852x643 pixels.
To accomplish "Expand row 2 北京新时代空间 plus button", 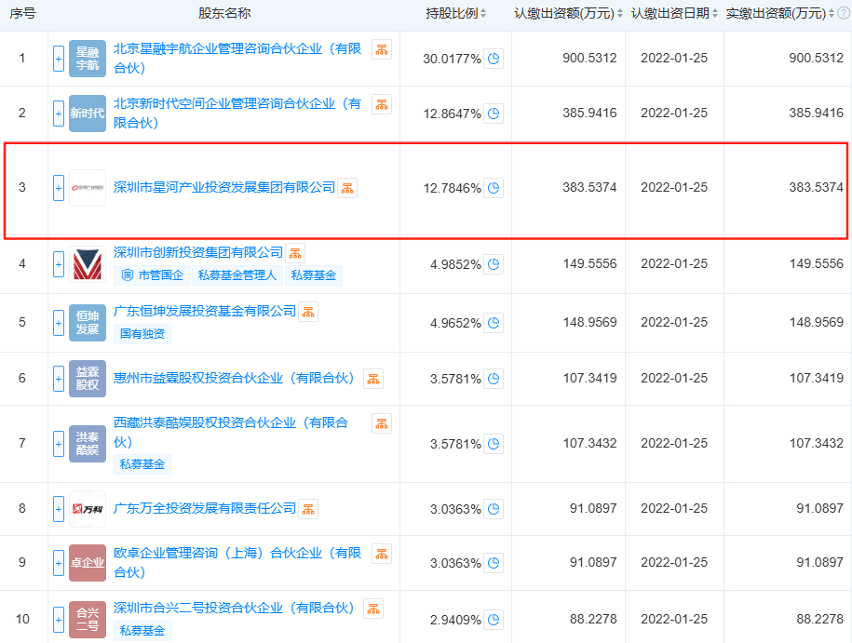I will coord(59,114).
